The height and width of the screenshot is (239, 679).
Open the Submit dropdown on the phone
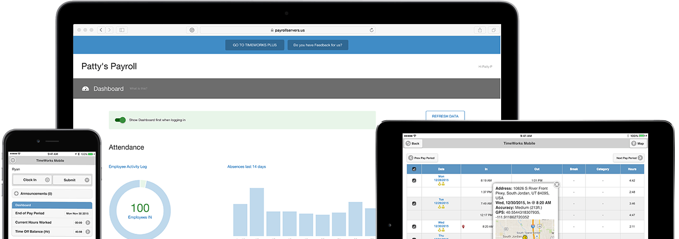pos(72,179)
